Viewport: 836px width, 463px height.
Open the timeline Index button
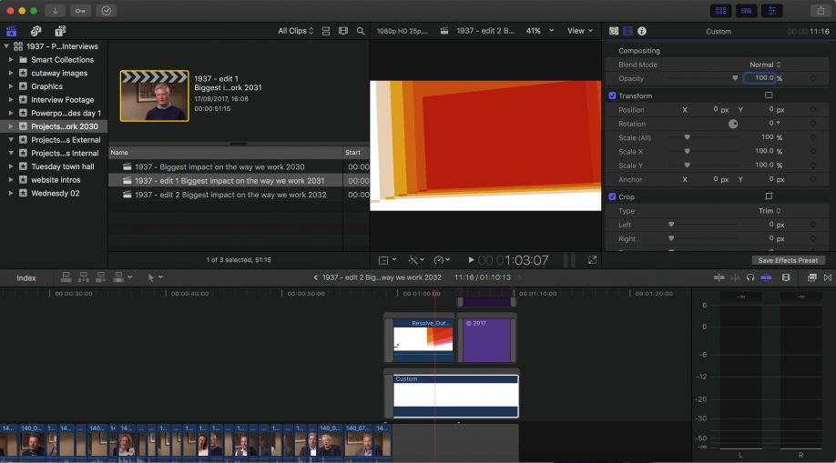26,277
